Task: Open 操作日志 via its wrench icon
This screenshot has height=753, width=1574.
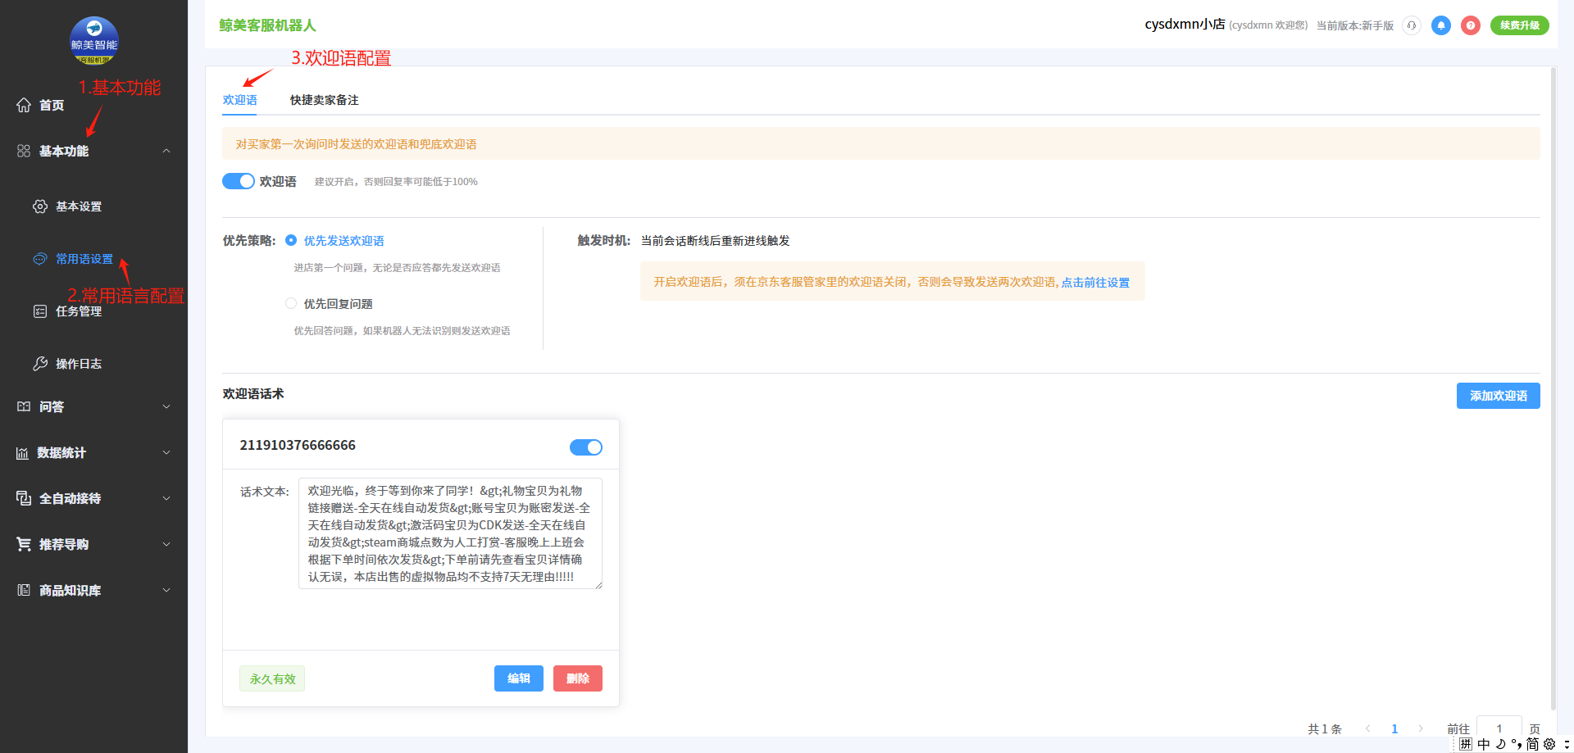Action: (40, 364)
